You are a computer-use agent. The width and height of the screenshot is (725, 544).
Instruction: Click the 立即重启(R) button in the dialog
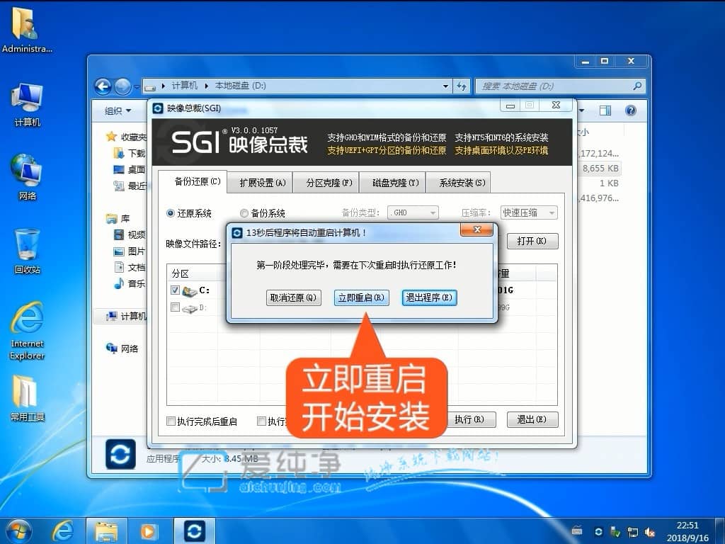tap(361, 297)
